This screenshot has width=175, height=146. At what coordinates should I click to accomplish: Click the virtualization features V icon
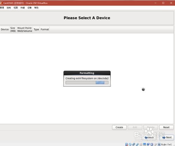click(152, 144)
